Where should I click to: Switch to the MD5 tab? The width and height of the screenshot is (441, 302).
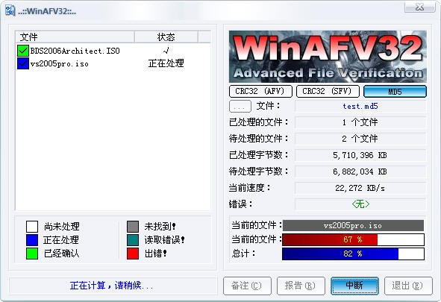pyautogui.click(x=395, y=92)
